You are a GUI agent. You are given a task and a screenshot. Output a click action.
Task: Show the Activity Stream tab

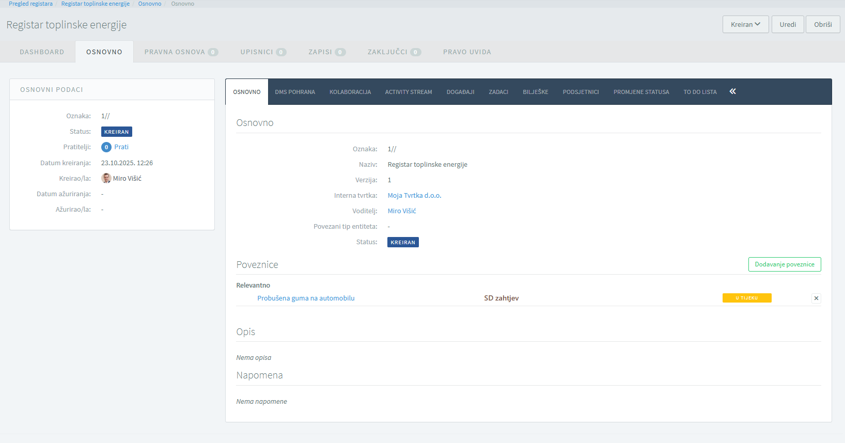click(x=409, y=92)
